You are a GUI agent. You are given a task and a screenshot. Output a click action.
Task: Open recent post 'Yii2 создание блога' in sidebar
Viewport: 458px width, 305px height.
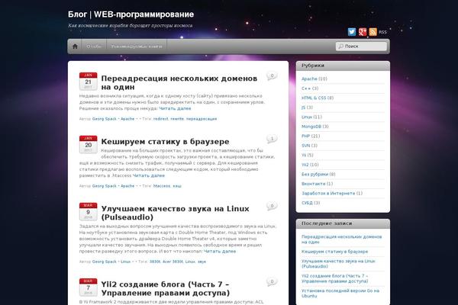[335, 278]
